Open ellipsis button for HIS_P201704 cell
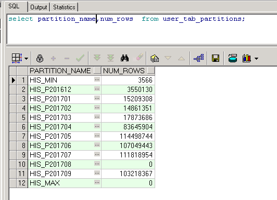The width and height of the screenshot is (277, 200). coord(97,126)
